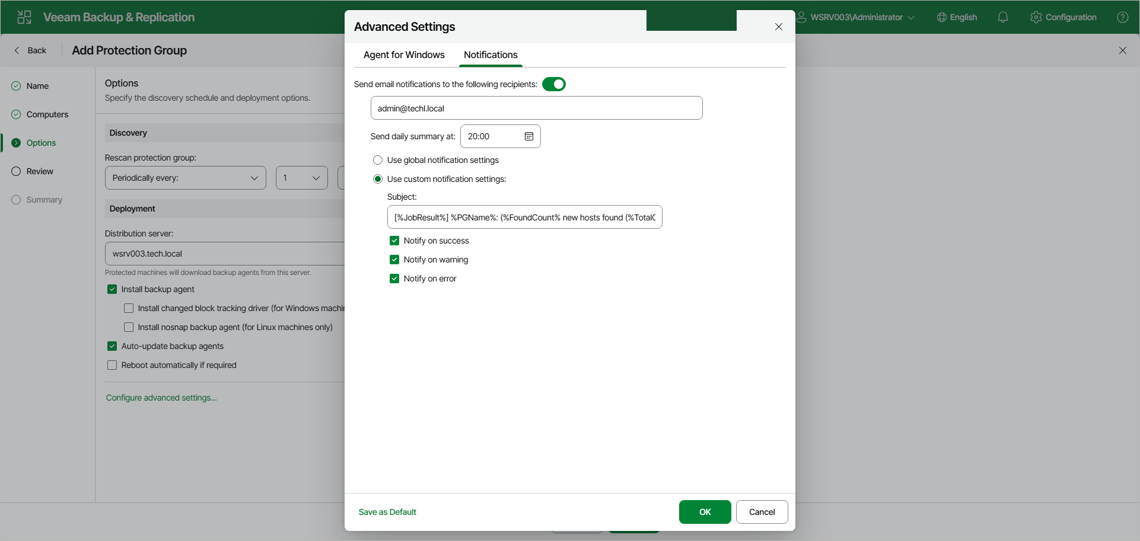Click the Name step checkmark icon
This screenshot has width=1140, height=541.
pos(16,86)
